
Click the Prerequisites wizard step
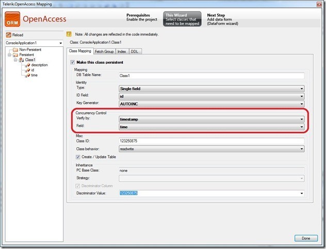click(142, 17)
